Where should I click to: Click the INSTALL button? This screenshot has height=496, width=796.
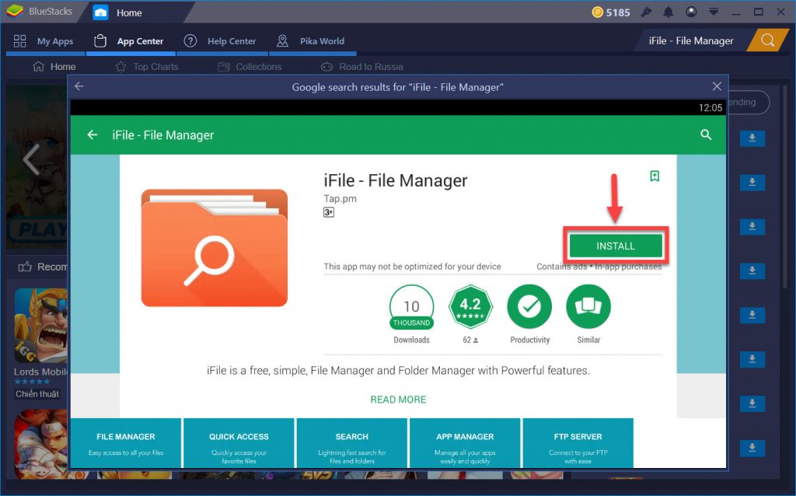[616, 246]
